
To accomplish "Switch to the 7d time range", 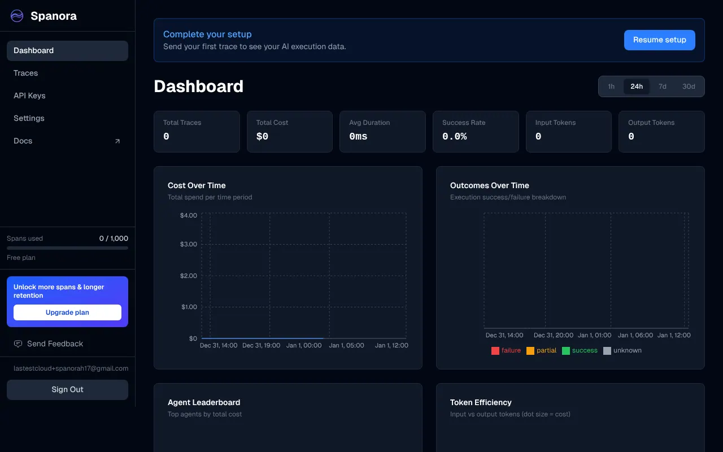I will (x=663, y=86).
